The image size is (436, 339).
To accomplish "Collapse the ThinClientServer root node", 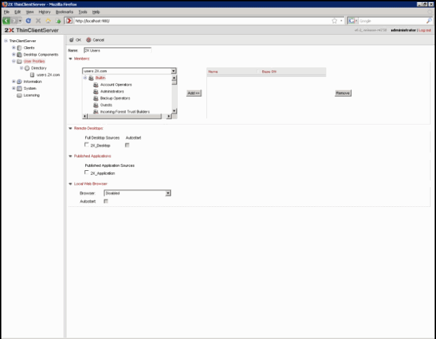I will pyautogui.click(x=6, y=41).
